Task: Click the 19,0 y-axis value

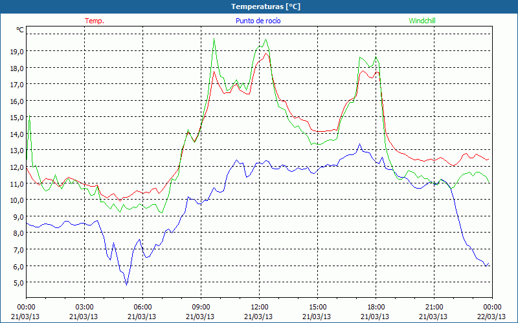Action: 17,52
